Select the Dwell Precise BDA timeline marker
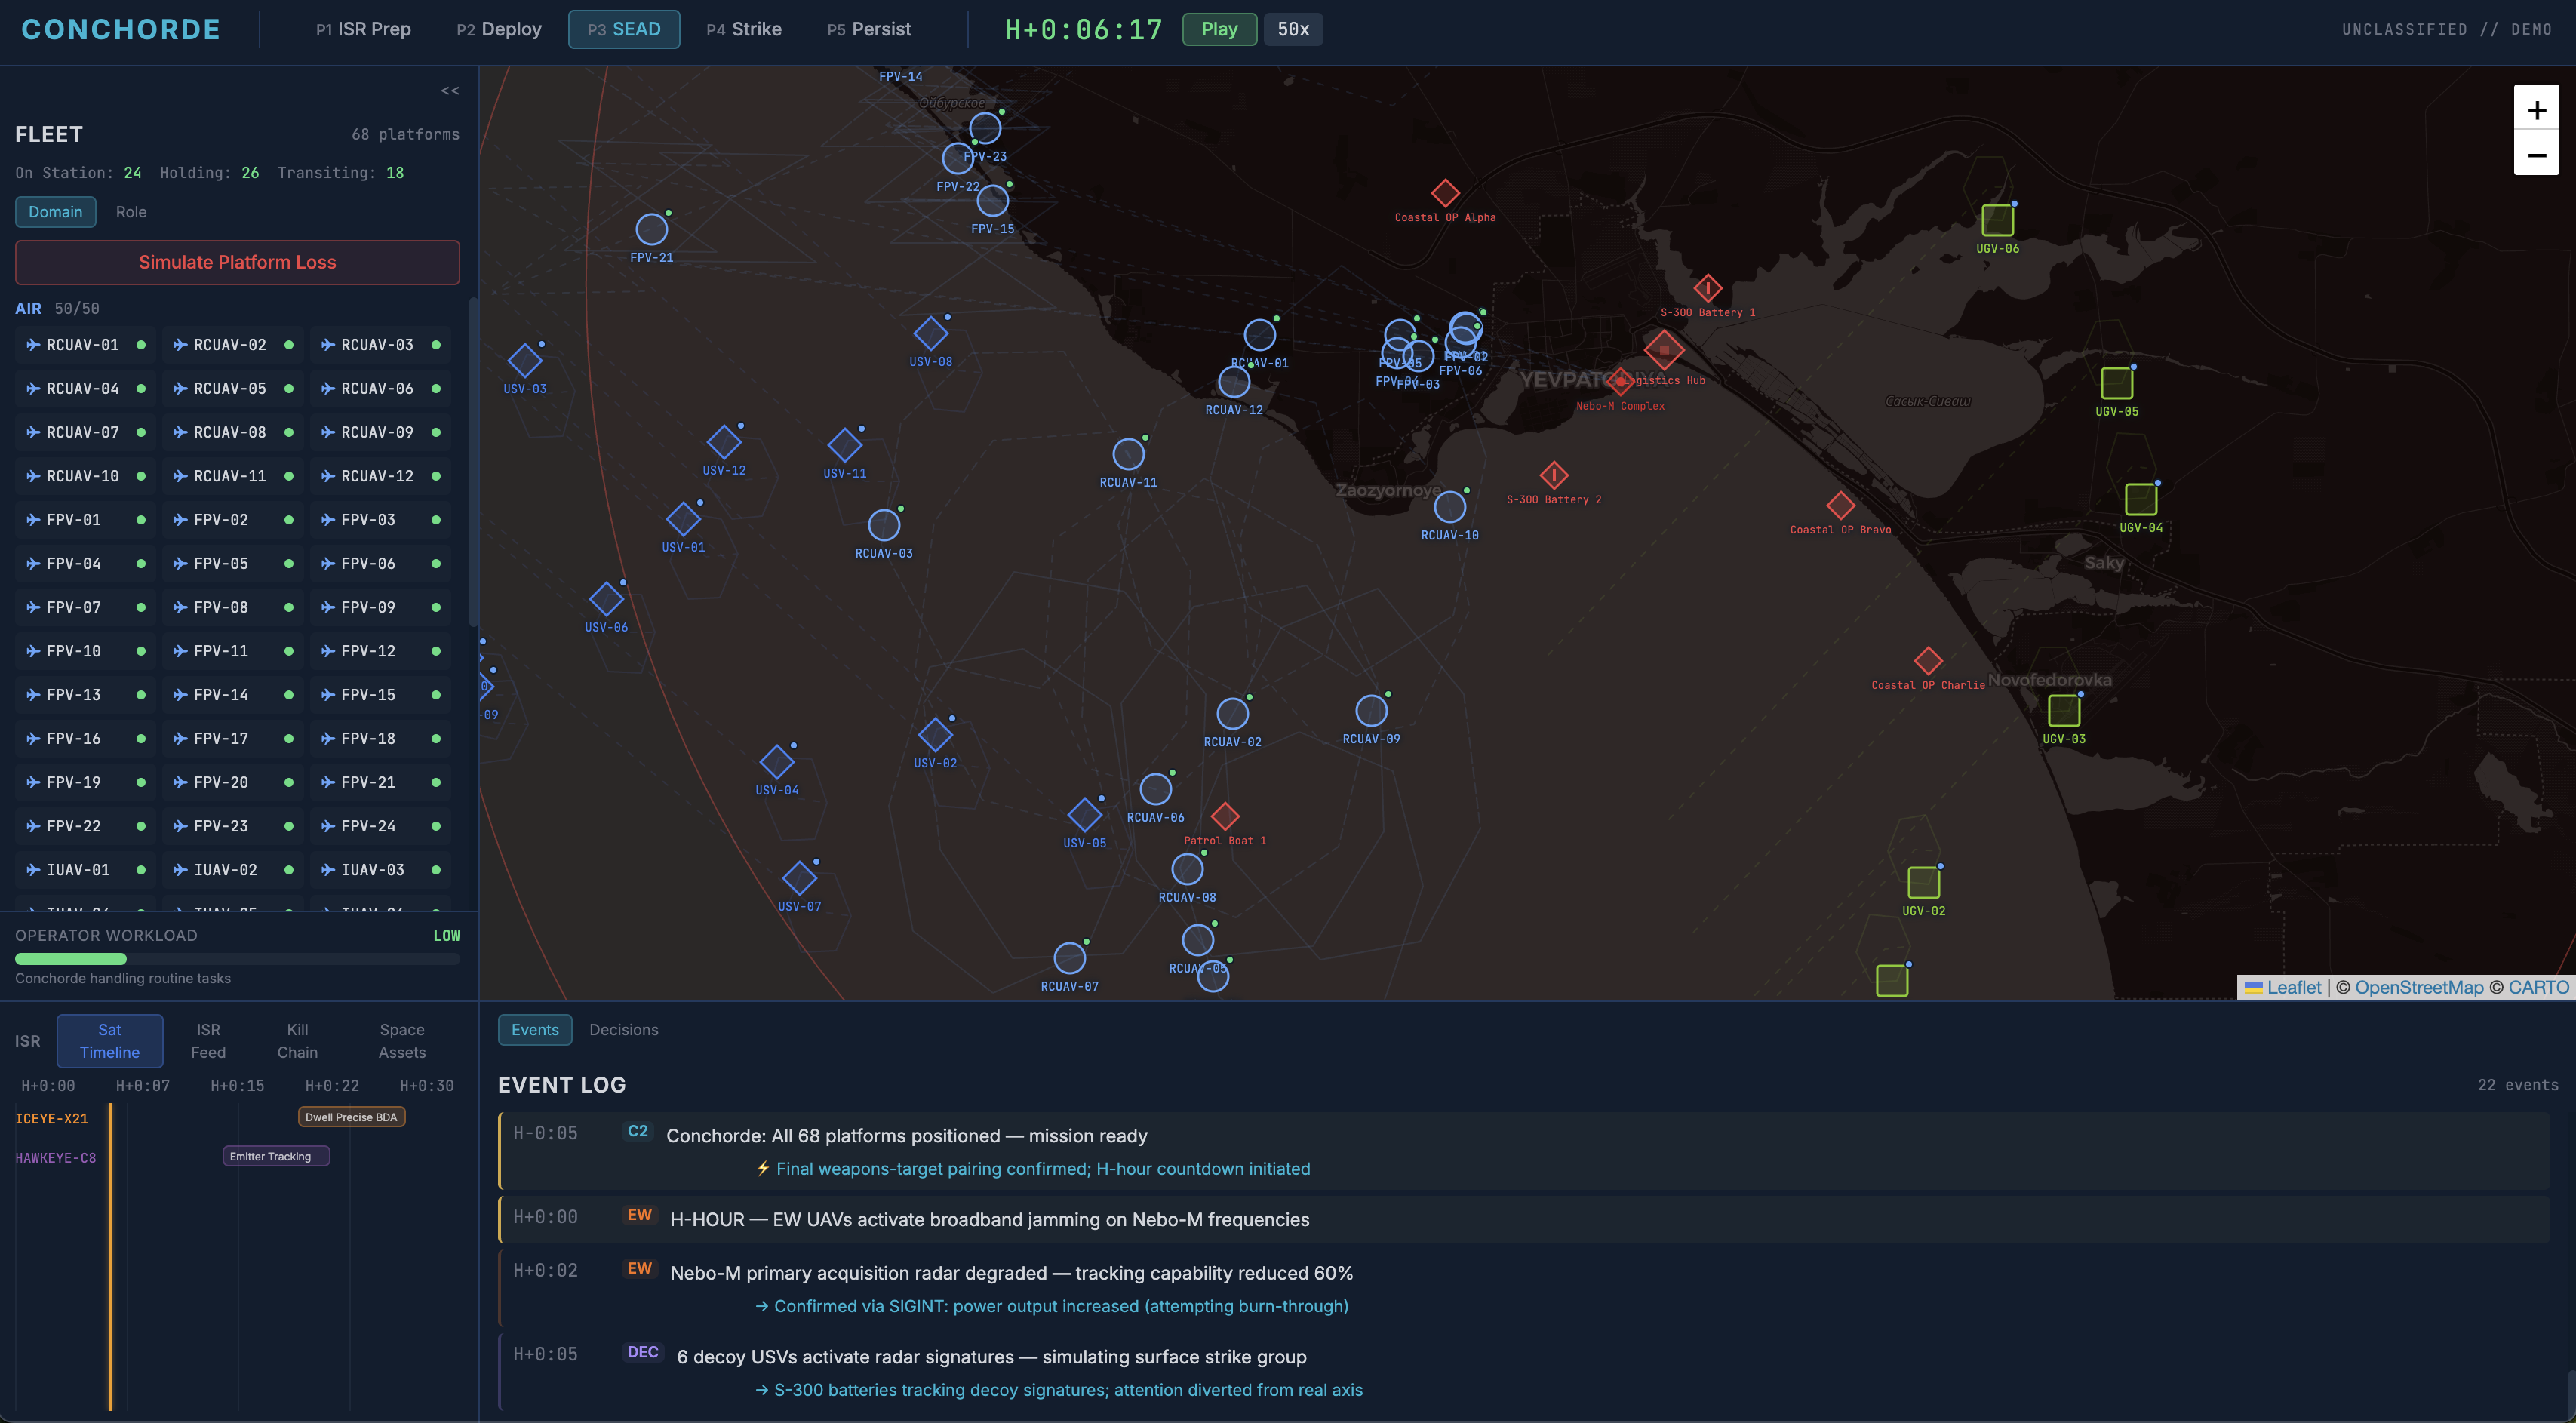 [x=351, y=1116]
